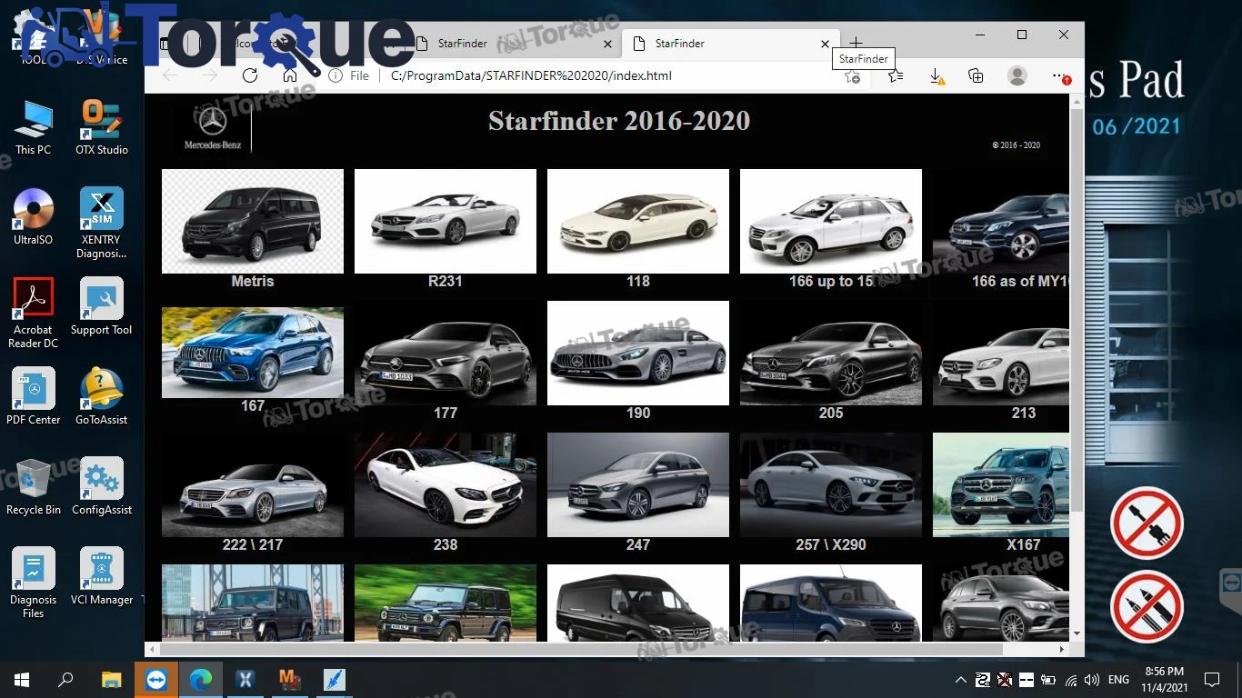Show the browser downloads panel
Viewport: 1242px width, 698px height.
click(x=937, y=76)
